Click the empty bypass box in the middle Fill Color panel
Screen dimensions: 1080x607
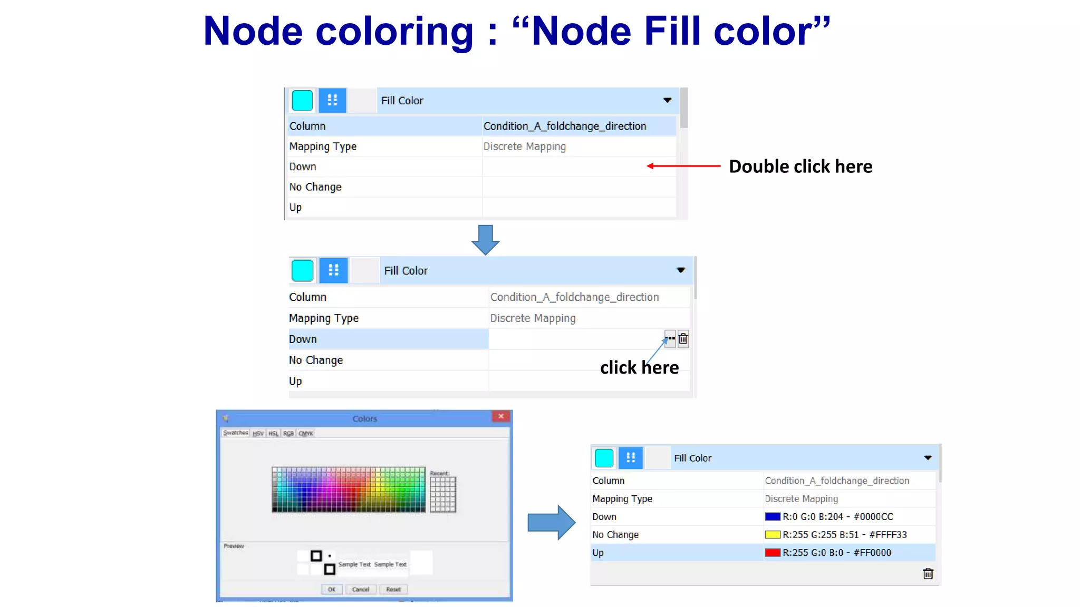(x=364, y=270)
